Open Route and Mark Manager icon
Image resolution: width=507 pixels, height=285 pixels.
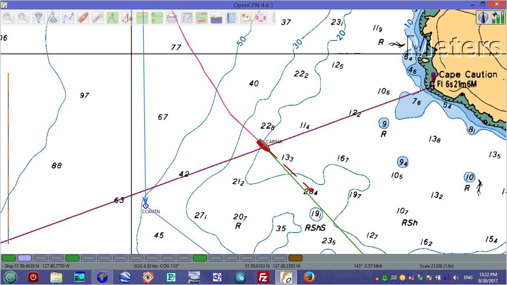[187, 18]
